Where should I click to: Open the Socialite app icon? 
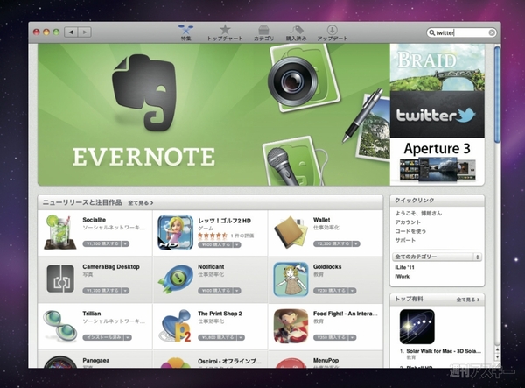[x=59, y=232]
